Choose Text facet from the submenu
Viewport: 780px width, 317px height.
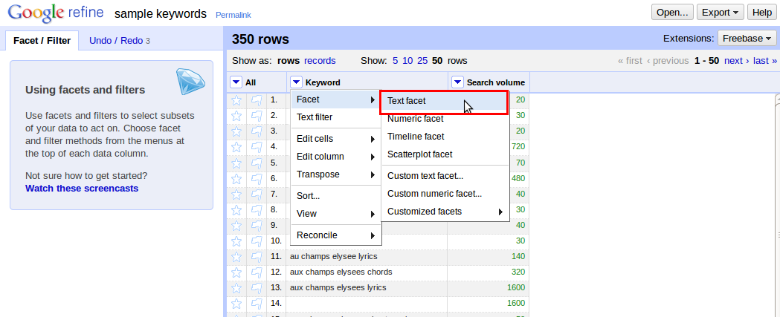444,101
